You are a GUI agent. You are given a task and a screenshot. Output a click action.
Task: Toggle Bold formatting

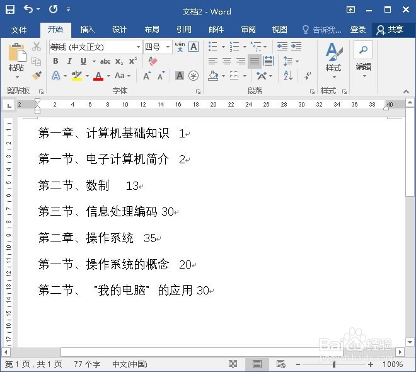tap(55, 61)
